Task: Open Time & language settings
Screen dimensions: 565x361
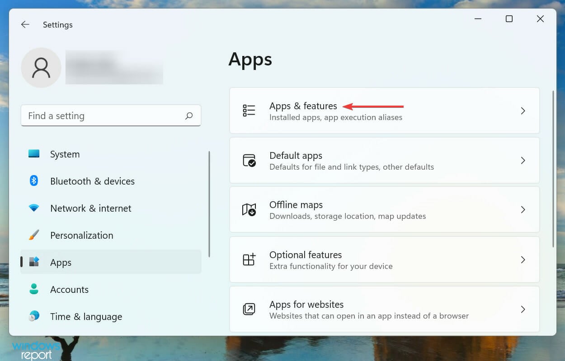Action: pyautogui.click(x=86, y=316)
